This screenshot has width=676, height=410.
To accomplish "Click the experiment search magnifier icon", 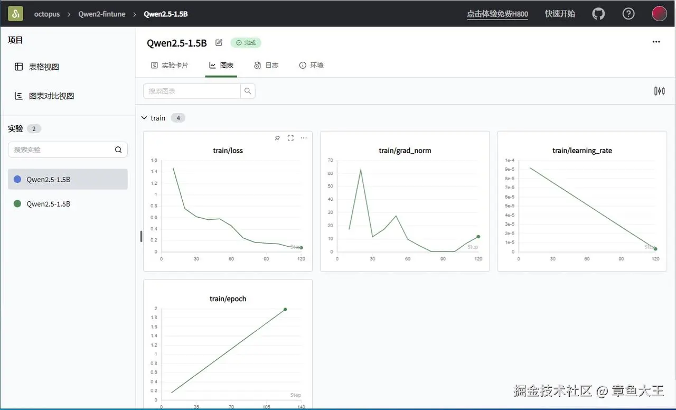I will coord(118,150).
